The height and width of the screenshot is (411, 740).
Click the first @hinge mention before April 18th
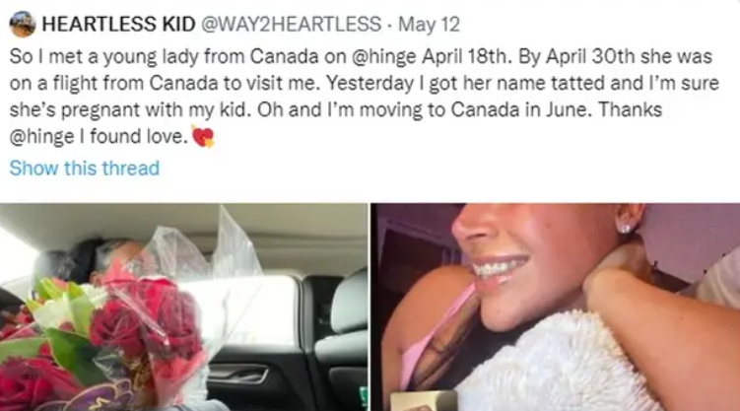pyautogui.click(x=384, y=56)
